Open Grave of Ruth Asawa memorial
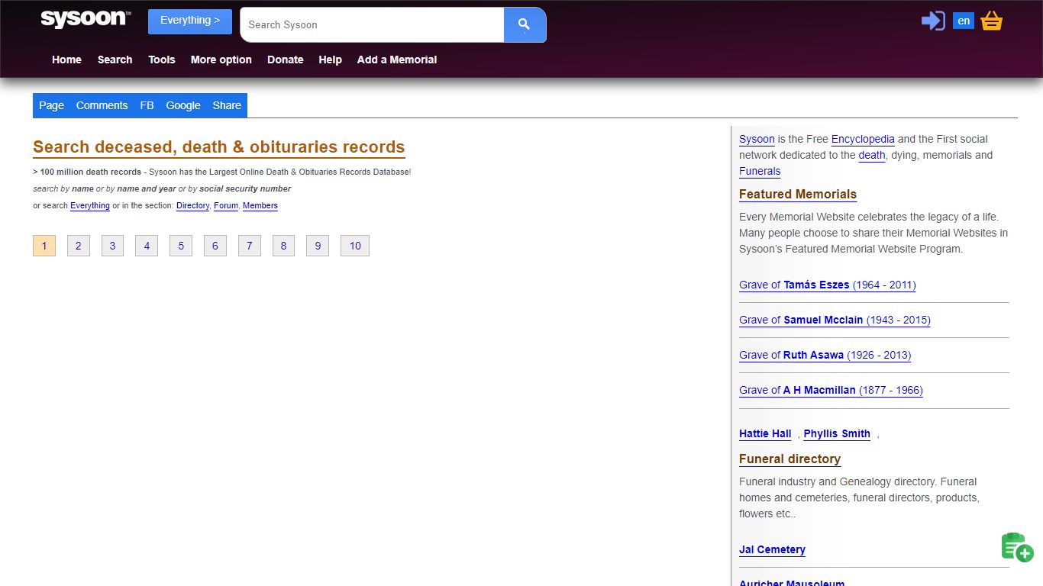 click(x=825, y=355)
